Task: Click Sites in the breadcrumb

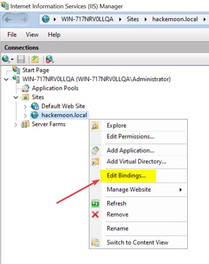Action: [x=133, y=19]
